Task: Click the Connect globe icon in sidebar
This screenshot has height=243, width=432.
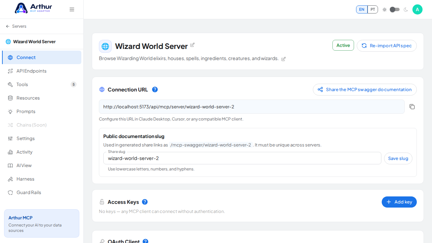Action: tap(10, 57)
